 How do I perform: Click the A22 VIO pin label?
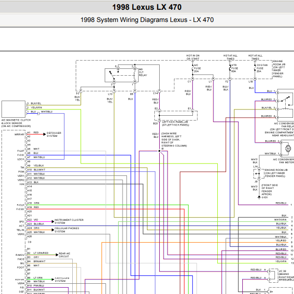click(33, 220)
